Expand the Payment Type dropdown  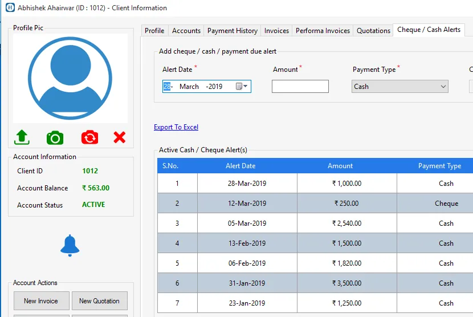443,87
